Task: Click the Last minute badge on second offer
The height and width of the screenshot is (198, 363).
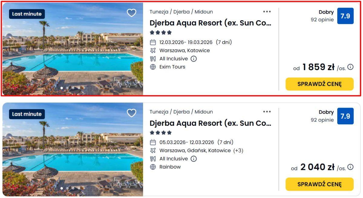Action: coord(27,114)
